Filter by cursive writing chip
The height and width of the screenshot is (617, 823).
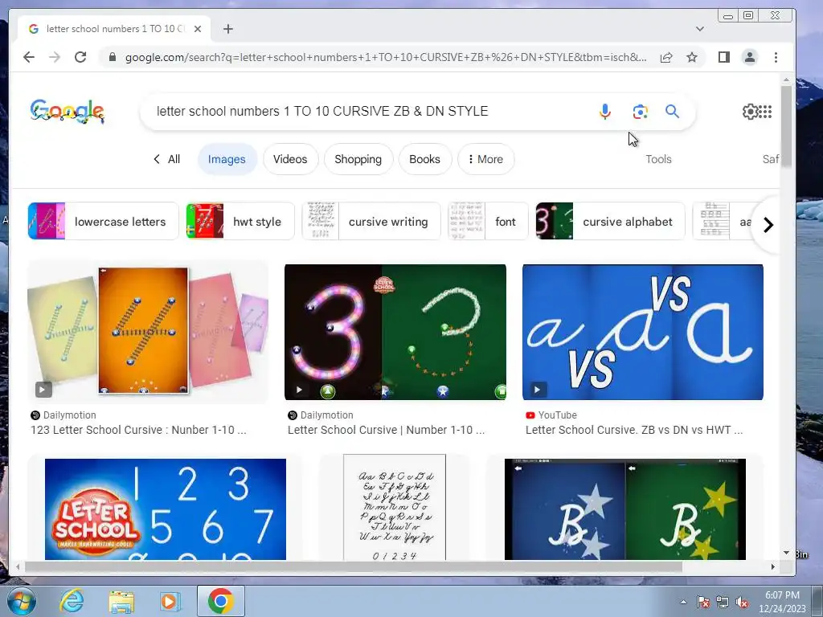click(x=371, y=221)
